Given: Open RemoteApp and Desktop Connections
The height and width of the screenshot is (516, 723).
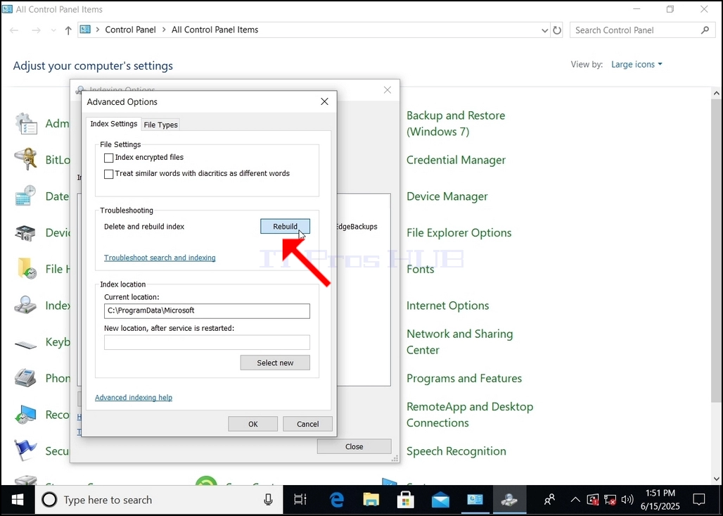Looking at the screenshot, I should tap(469, 415).
